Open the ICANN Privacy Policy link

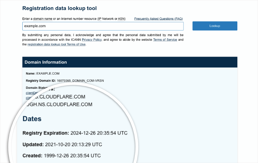92,40
